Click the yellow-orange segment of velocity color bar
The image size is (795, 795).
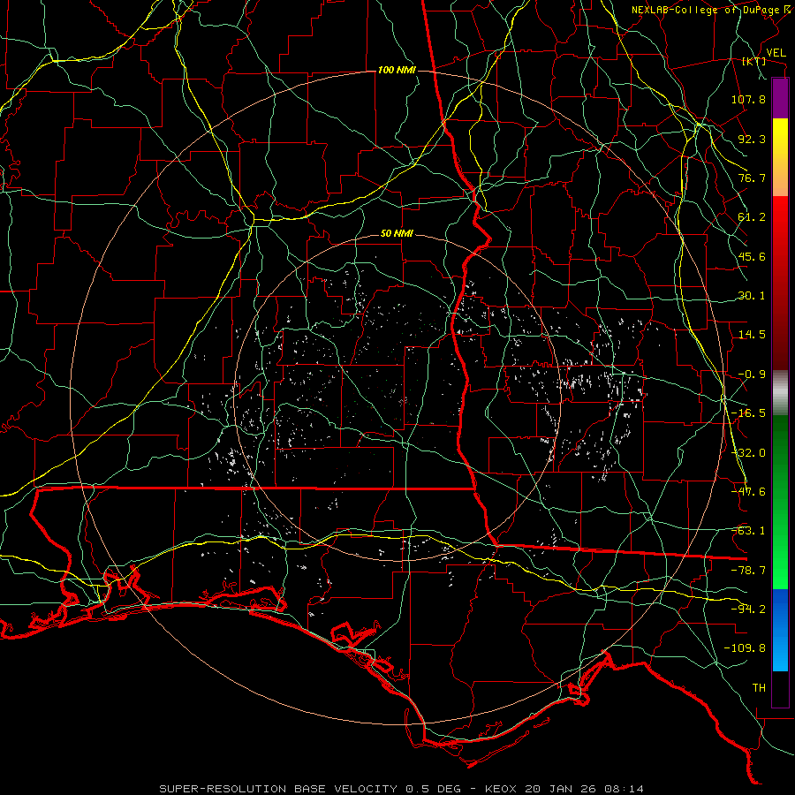point(780,157)
